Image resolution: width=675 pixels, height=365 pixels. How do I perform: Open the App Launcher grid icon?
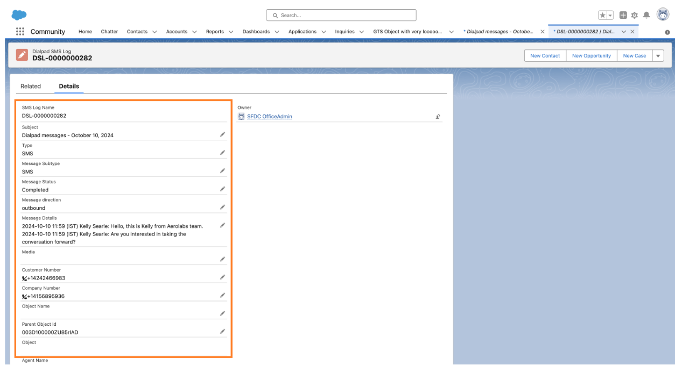20,31
